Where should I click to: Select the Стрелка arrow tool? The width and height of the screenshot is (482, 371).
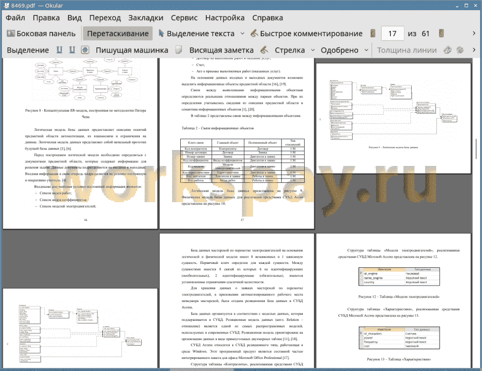290,50
